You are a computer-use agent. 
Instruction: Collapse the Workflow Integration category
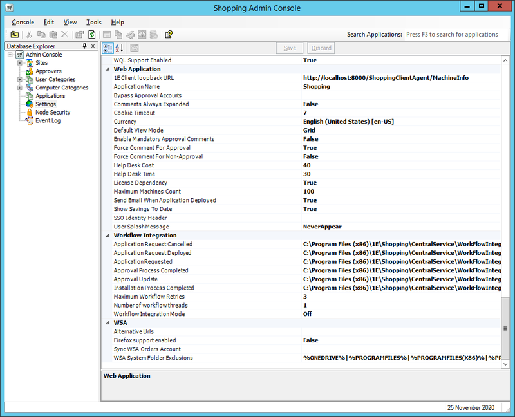click(108, 236)
